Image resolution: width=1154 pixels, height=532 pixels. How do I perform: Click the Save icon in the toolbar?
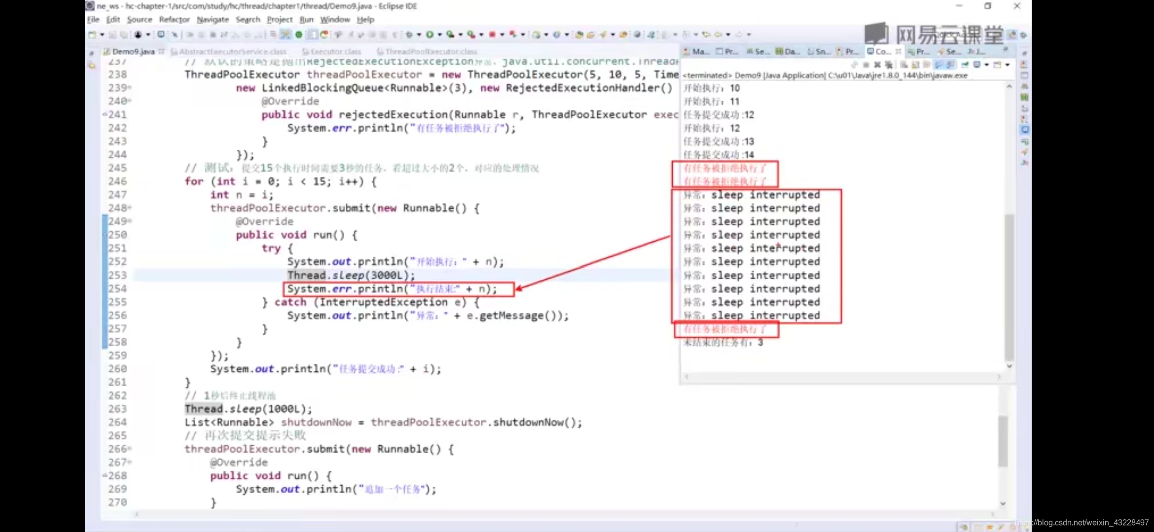click(x=112, y=34)
